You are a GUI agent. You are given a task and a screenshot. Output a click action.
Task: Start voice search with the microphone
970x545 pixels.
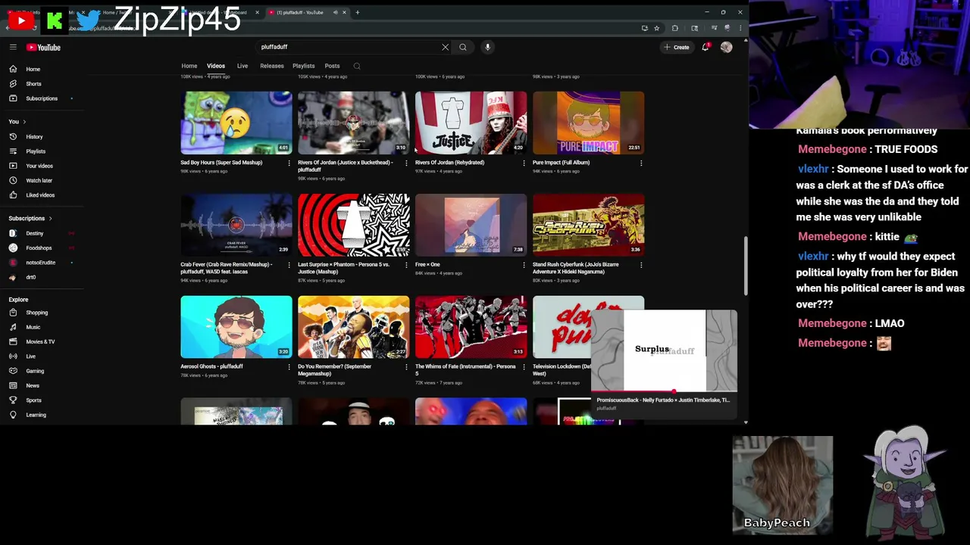tap(487, 47)
